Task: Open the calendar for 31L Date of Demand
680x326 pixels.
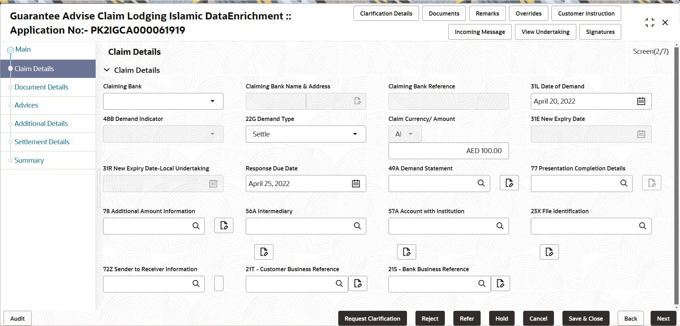Action: [641, 101]
